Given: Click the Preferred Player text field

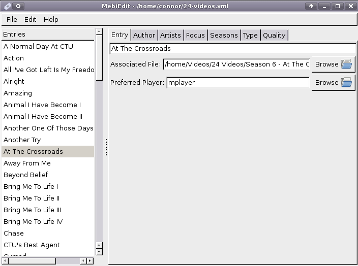Looking at the screenshot, I should tap(237, 82).
